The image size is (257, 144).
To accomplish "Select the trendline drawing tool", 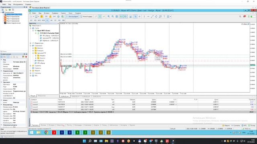I will [152, 16].
